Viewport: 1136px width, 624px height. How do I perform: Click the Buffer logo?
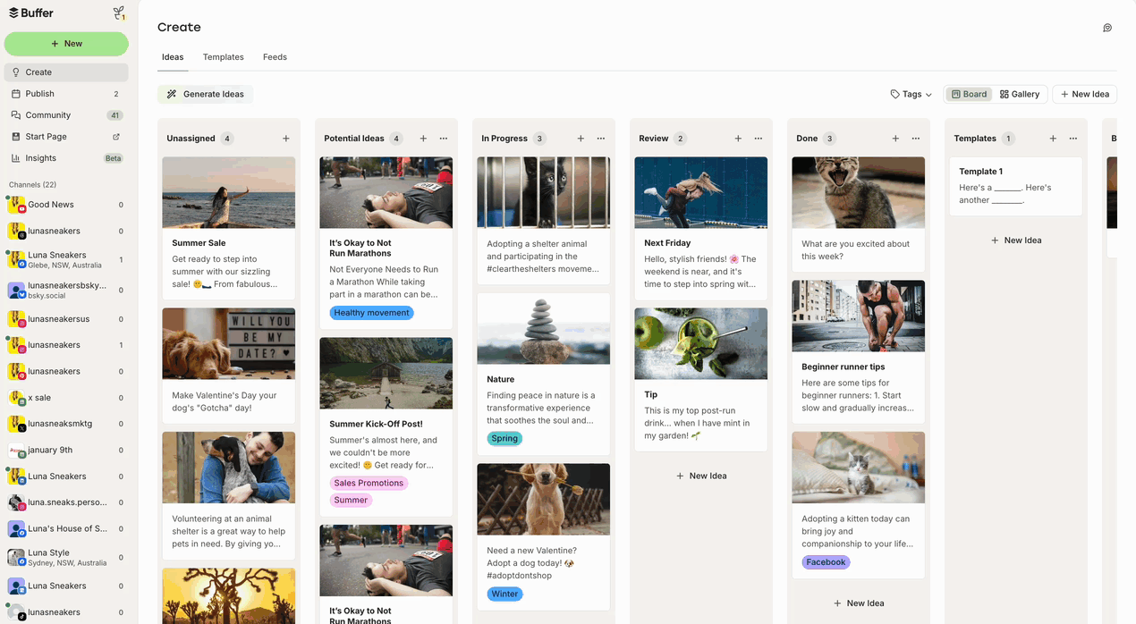coord(31,13)
